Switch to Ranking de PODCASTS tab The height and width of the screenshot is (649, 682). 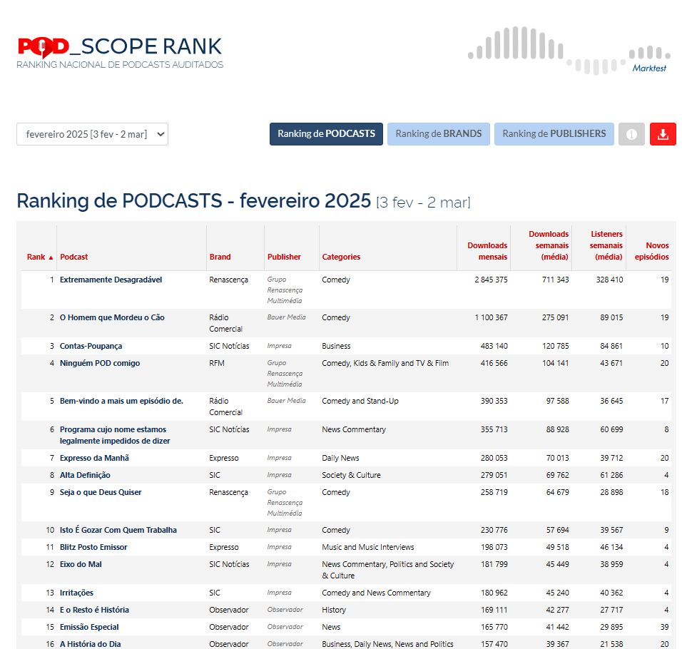[x=326, y=134]
